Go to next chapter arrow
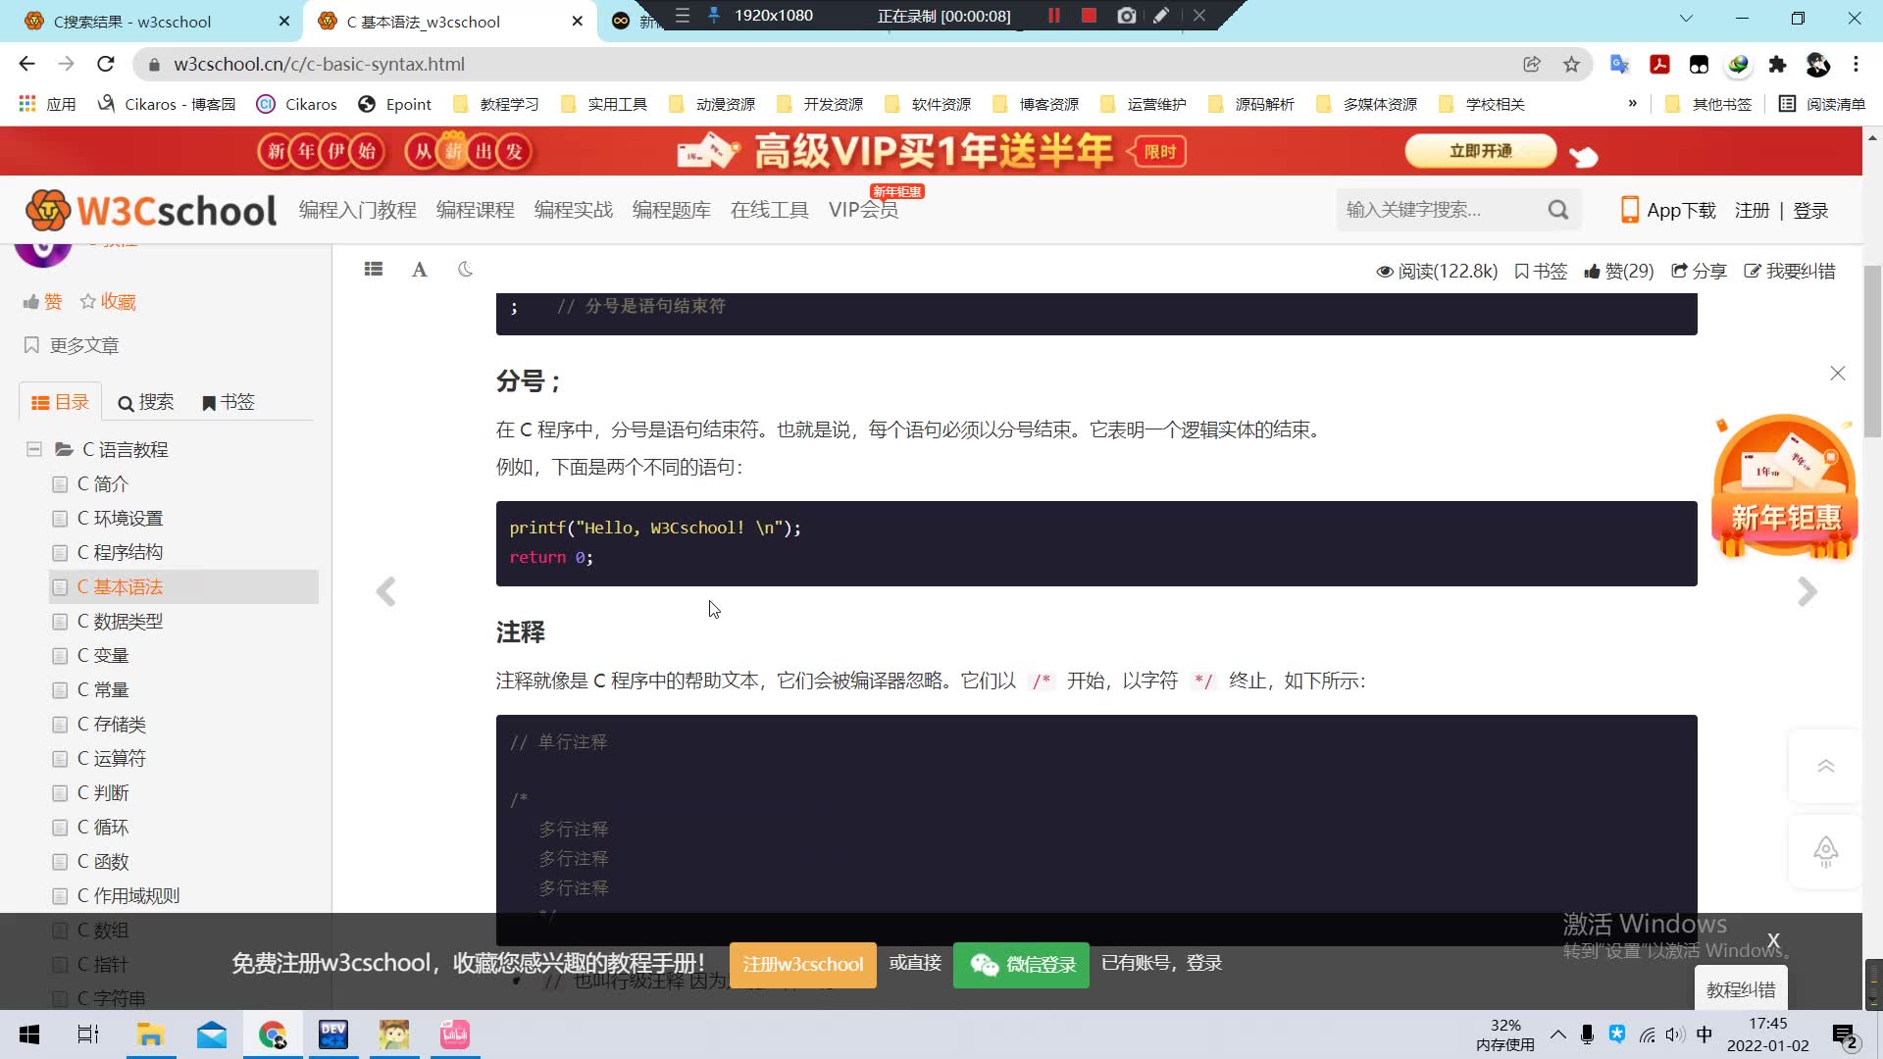1883x1059 pixels. 1807,592
